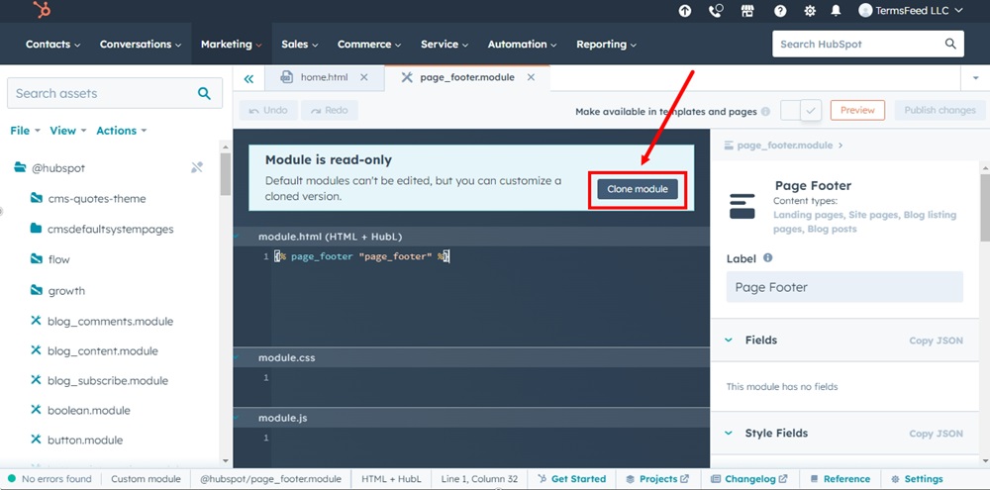Click the Label field containing Page Footer
The height and width of the screenshot is (490, 990).
point(844,287)
